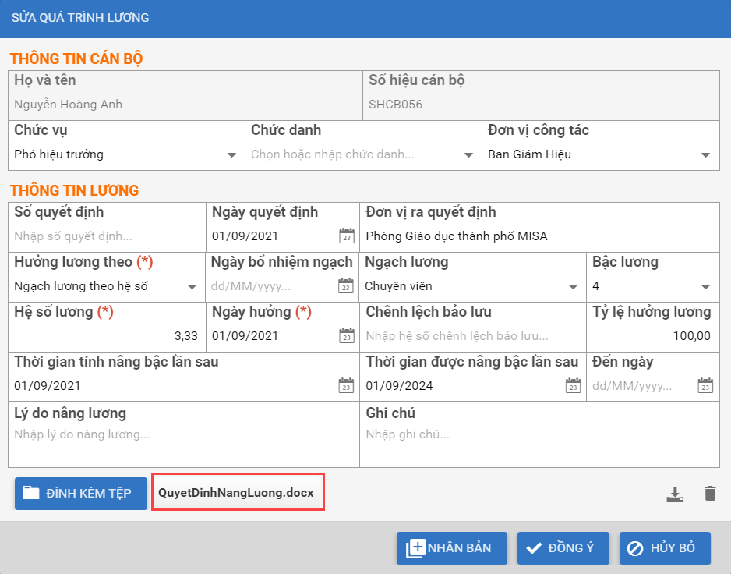Open calendar for Thời gian được nâng bậc
The width and height of the screenshot is (731, 574).
tap(573, 386)
